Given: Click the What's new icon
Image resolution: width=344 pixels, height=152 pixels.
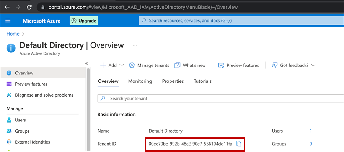Looking at the screenshot, I should [177, 65].
